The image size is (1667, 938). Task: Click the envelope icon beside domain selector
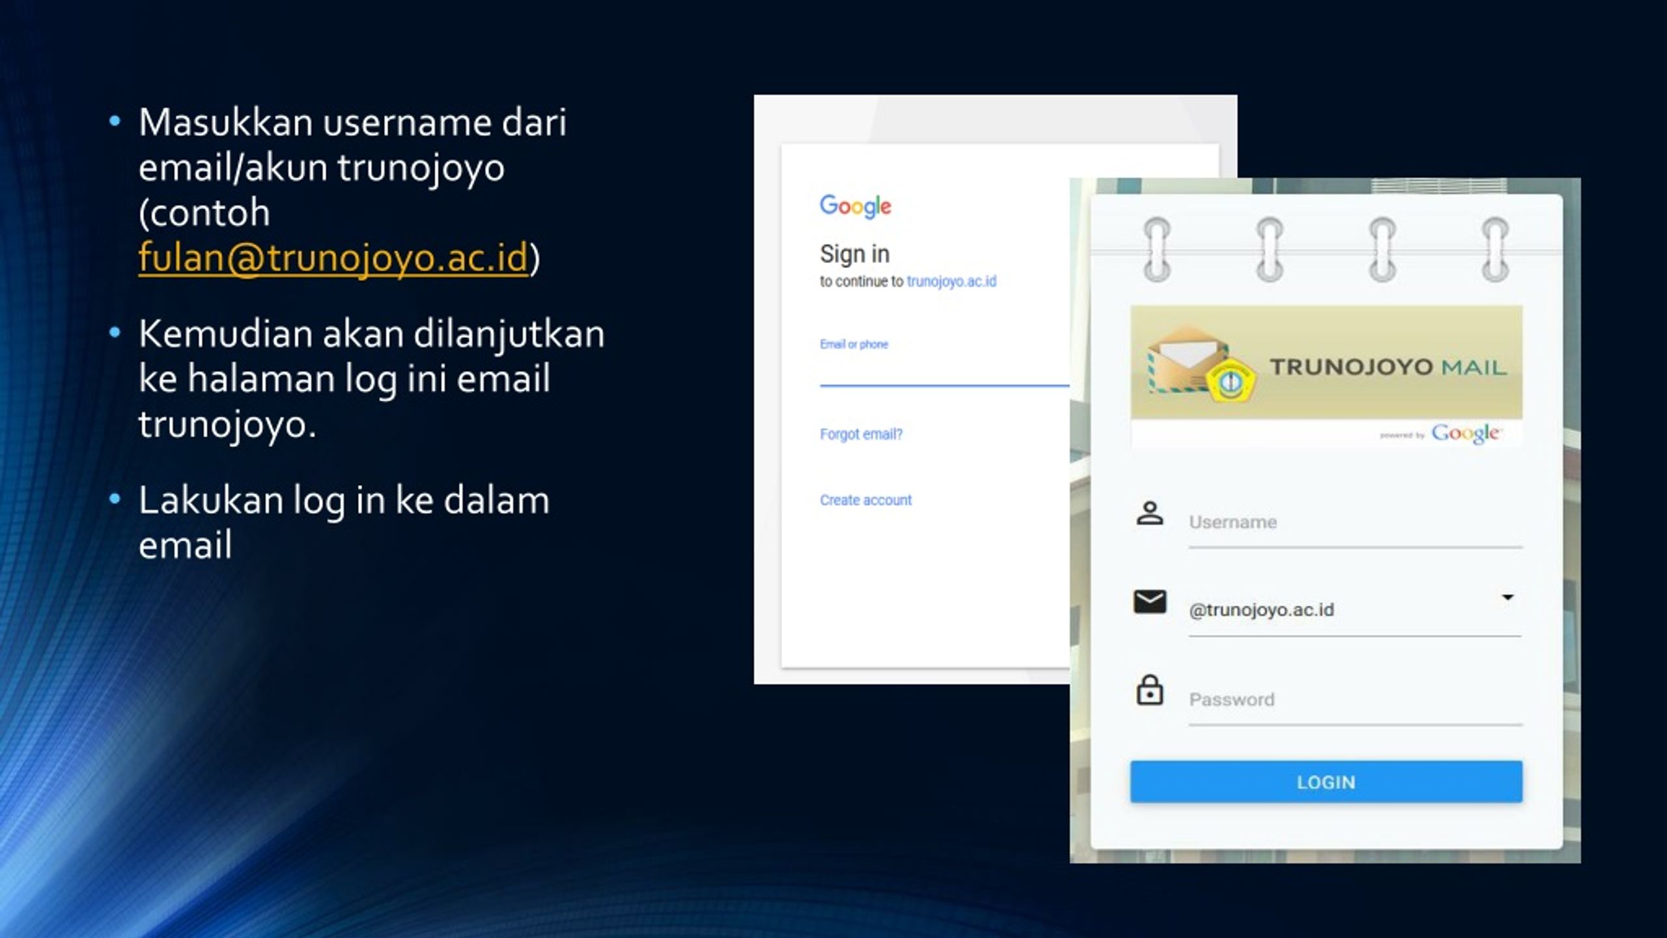coord(1150,602)
